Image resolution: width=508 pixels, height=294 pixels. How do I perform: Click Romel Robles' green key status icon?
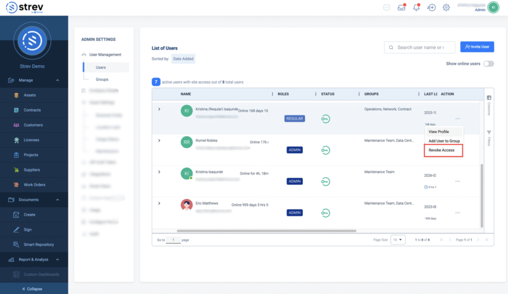point(325,150)
